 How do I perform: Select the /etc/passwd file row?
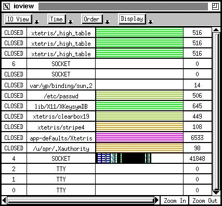(x=107, y=96)
